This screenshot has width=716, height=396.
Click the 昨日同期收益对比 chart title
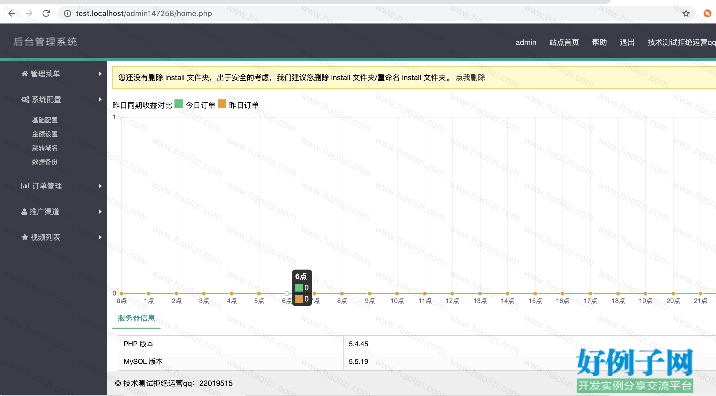point(142,105)
